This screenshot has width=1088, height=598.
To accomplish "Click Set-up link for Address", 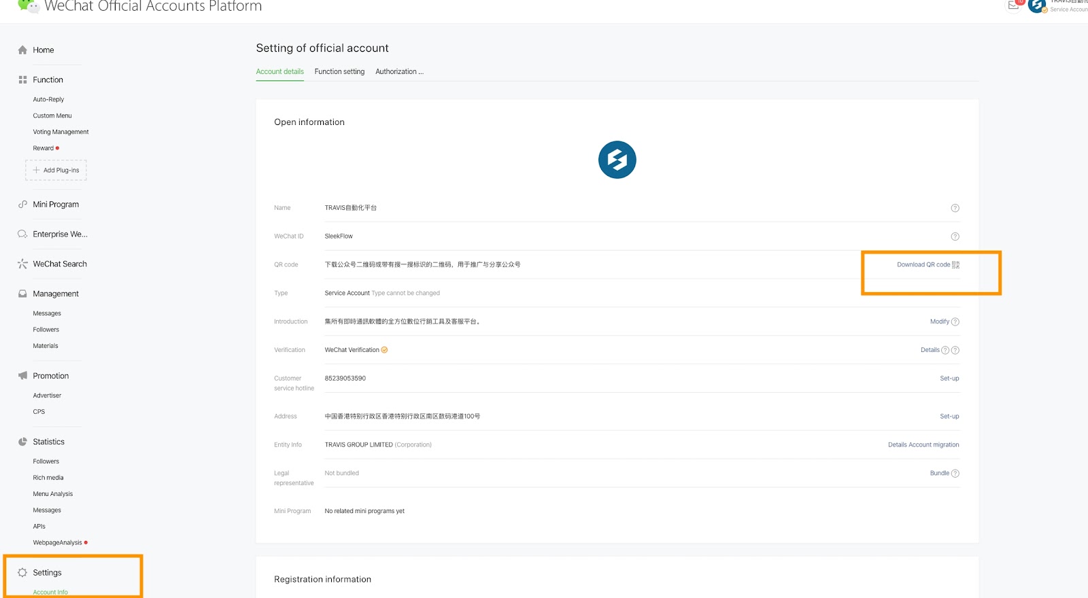I will pos(949,417).
